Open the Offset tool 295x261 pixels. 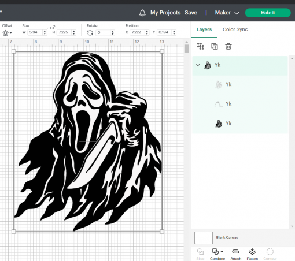7,33
